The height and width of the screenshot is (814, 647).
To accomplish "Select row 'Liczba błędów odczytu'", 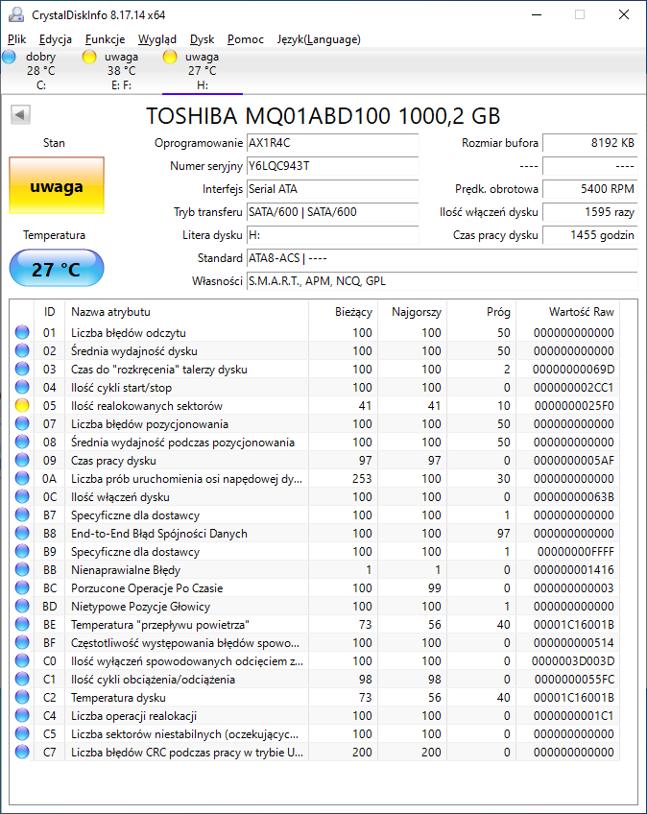I will (x=315, y=333).
